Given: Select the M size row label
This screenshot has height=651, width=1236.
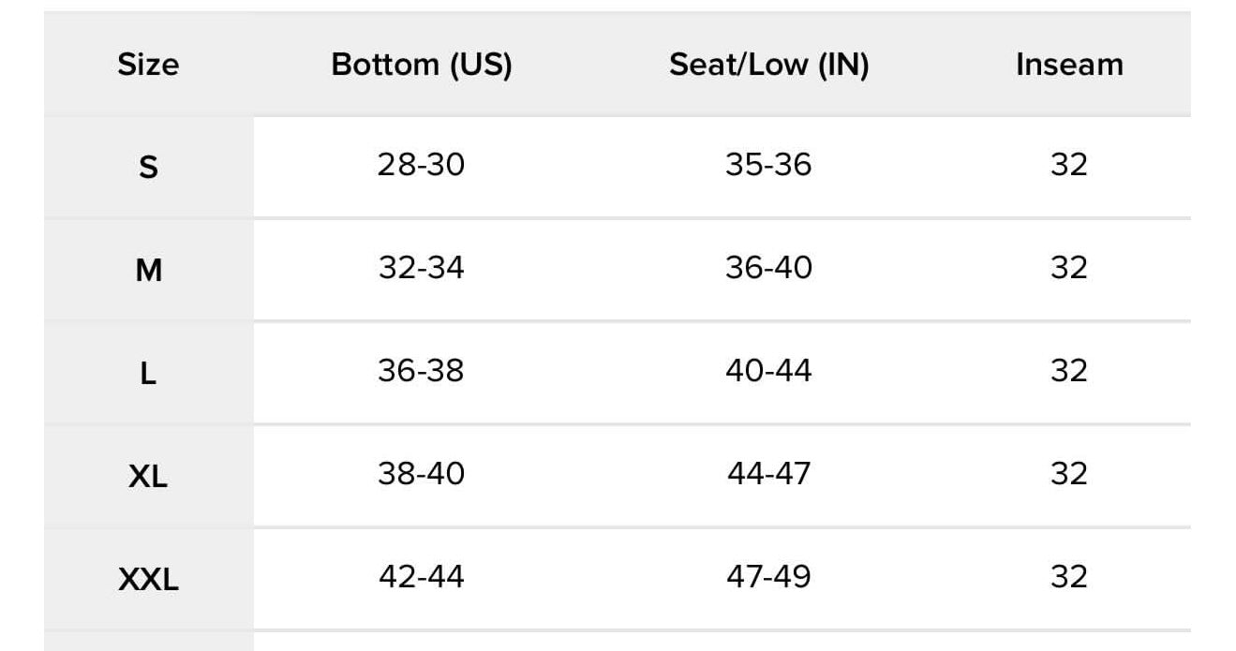Looking at the screenshot, I should [x=148, y=271].
